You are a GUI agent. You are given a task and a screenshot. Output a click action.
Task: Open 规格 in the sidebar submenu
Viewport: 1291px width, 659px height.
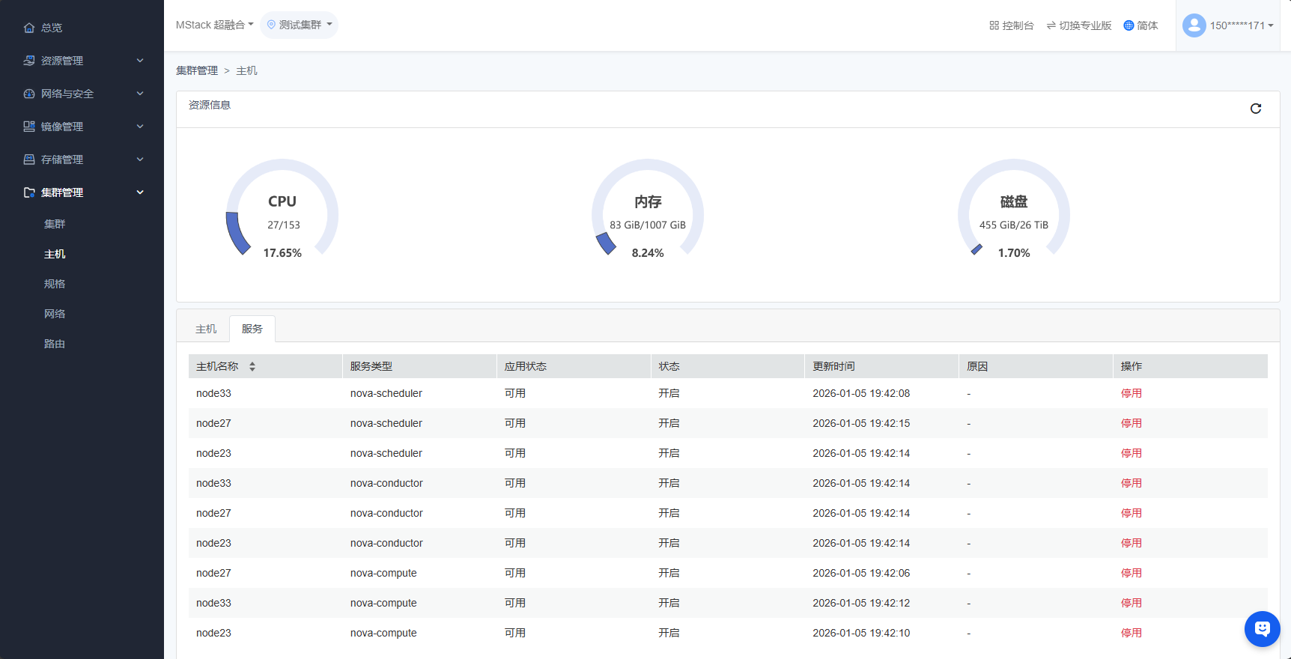point(55,284)
